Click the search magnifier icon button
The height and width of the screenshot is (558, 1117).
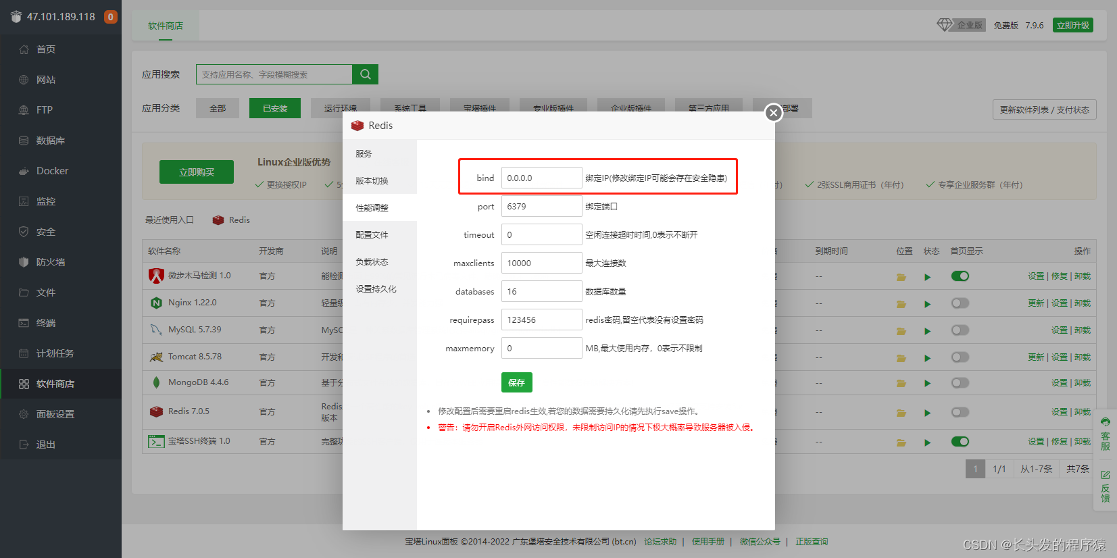tap(365, 74)
